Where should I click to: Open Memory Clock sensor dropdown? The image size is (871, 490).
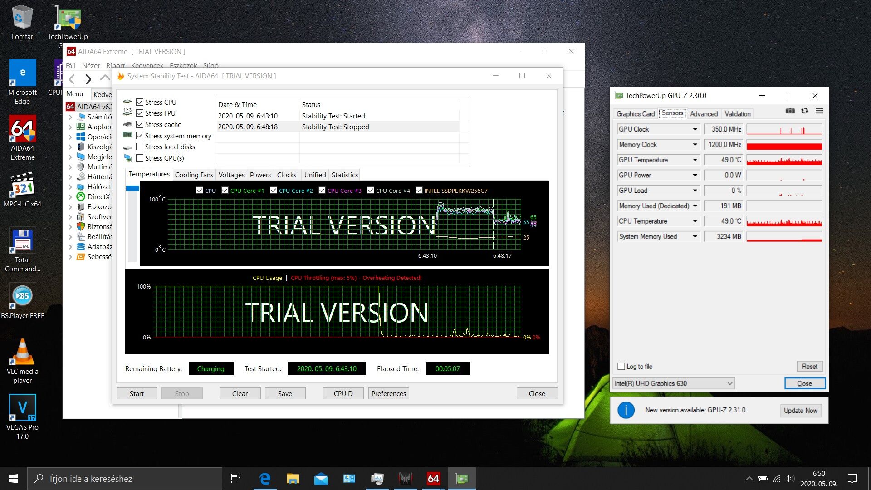(695, 145)
